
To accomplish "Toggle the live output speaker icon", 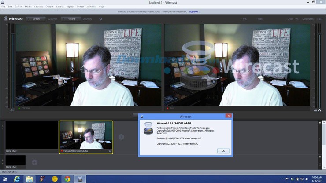I will point(315,110).
